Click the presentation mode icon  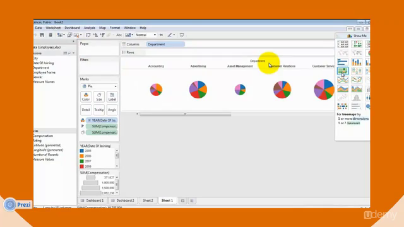click(x=182, y=35)
